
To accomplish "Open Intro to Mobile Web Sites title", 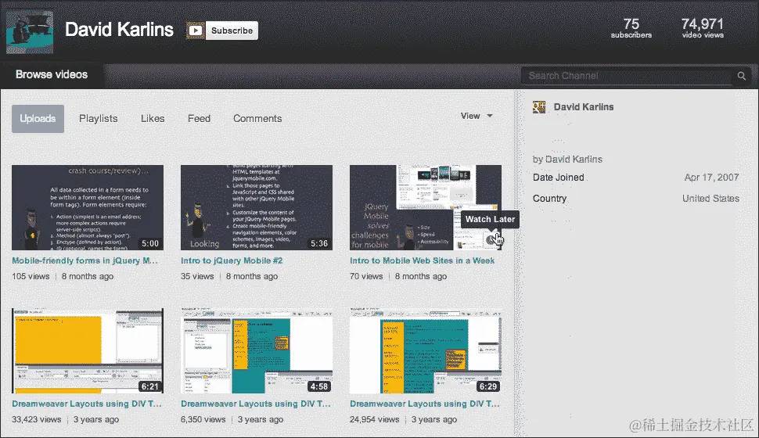I will coord(422,260).
